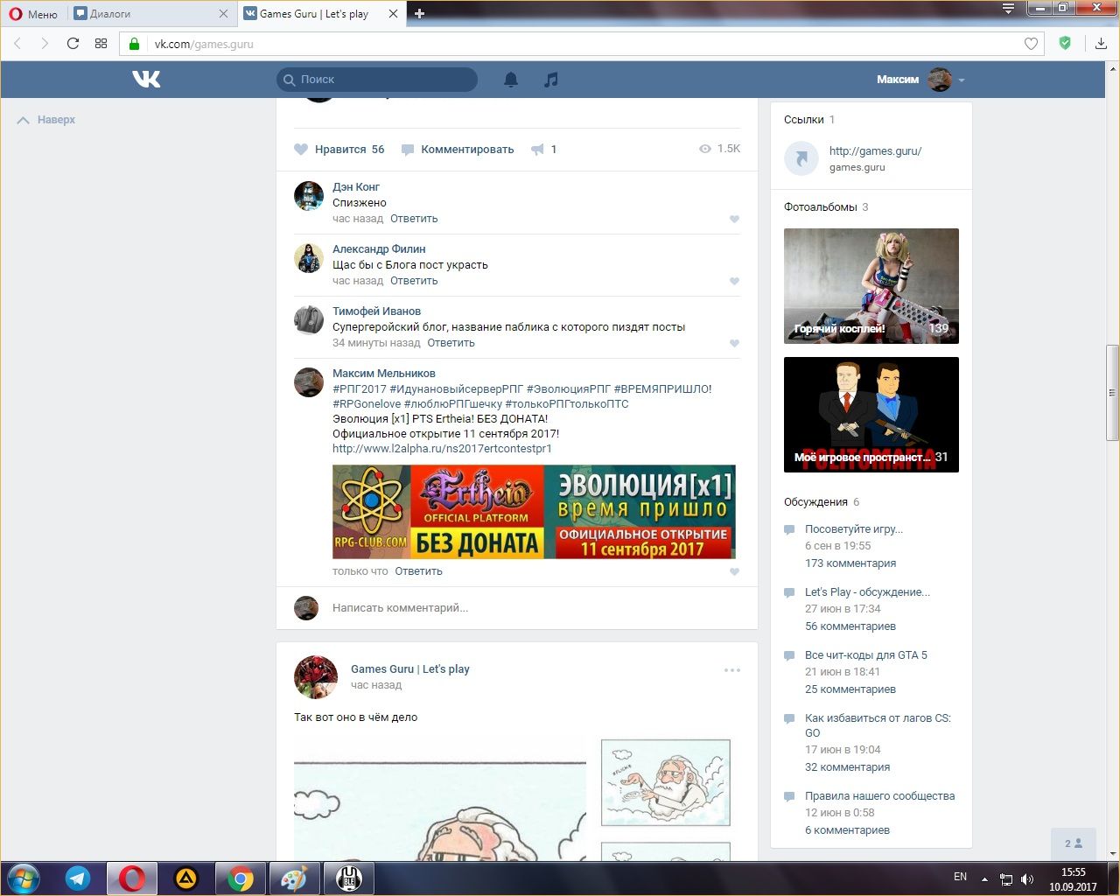1120x896 pixels.
Task: Reload the page
Action: (x=73, y=44)
